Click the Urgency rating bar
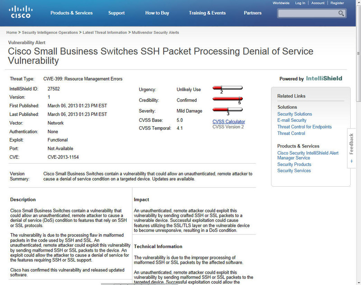Viewport: 361px width, 285px height. pyautogui.click(x=227, y=88)
